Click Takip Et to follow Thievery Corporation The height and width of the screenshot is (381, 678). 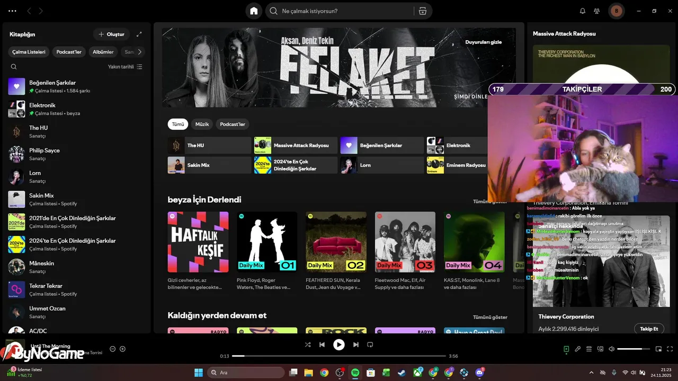649,329
